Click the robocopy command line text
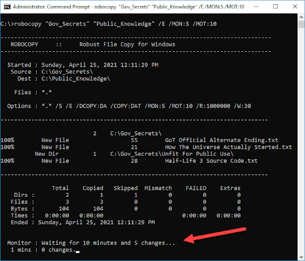 108,24
